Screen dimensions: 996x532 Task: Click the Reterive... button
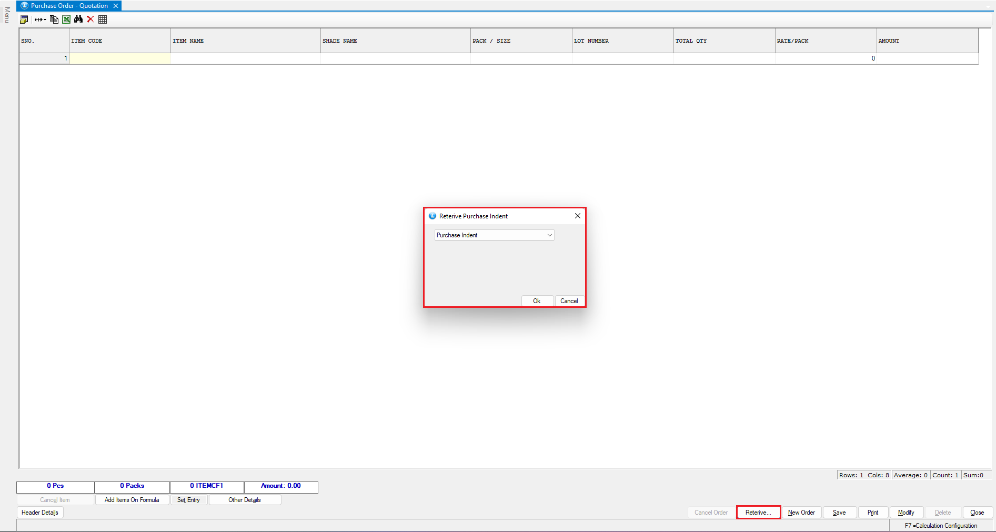(758, 513)
